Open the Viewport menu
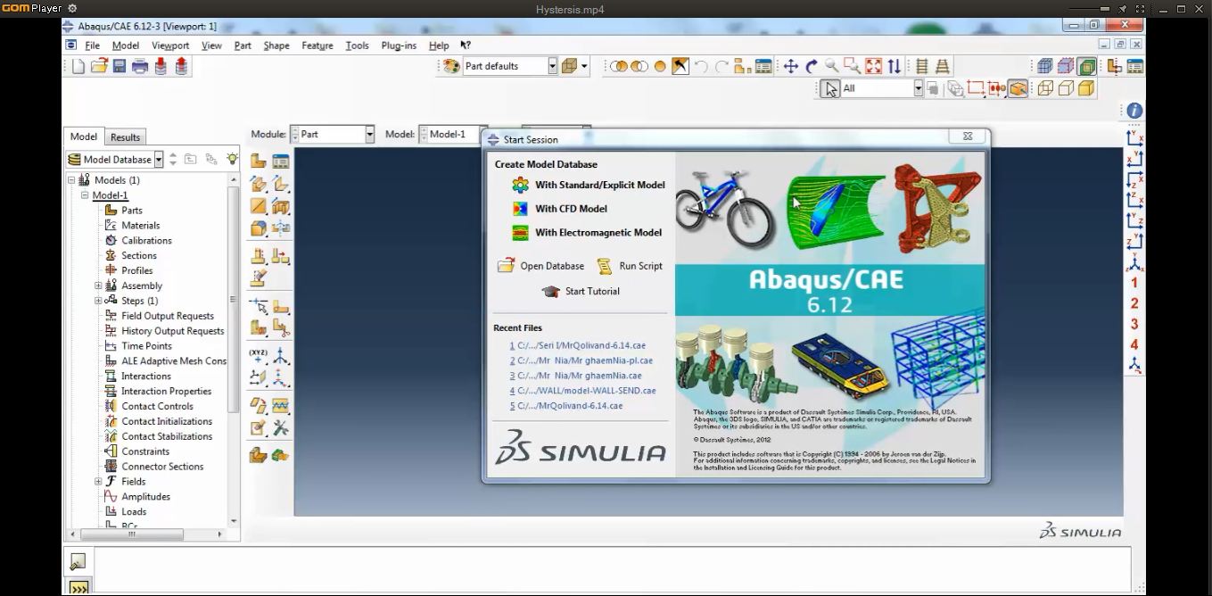Image resolution: width=1212 pixels, height=596 pixels. 170,46
